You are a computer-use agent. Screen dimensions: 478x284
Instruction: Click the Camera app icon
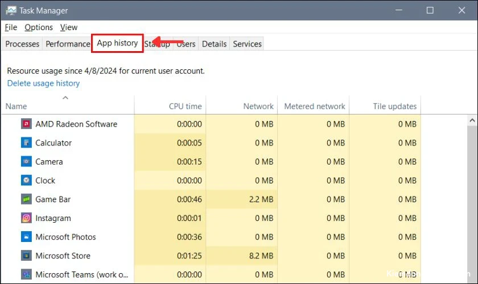[26, 162]
